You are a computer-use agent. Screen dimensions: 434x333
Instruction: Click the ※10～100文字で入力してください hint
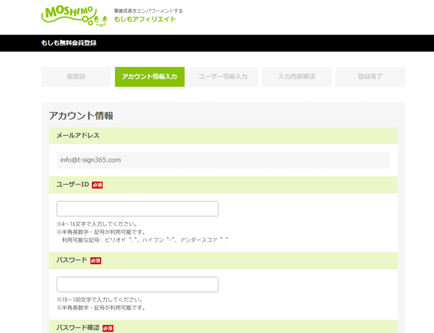pyautogui.click(x=100, y=300)
